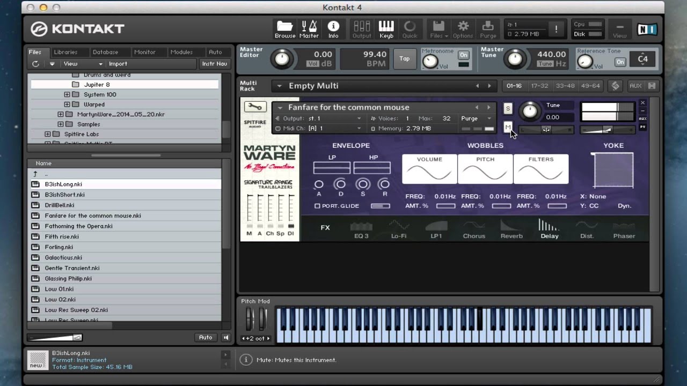This screenshot has height=386, width=687.
Task: Select the LP1 filter effect
Action: [436, 230]
